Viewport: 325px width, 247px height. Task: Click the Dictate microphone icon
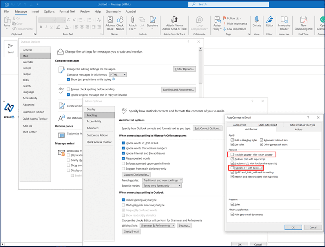(257, 20)
